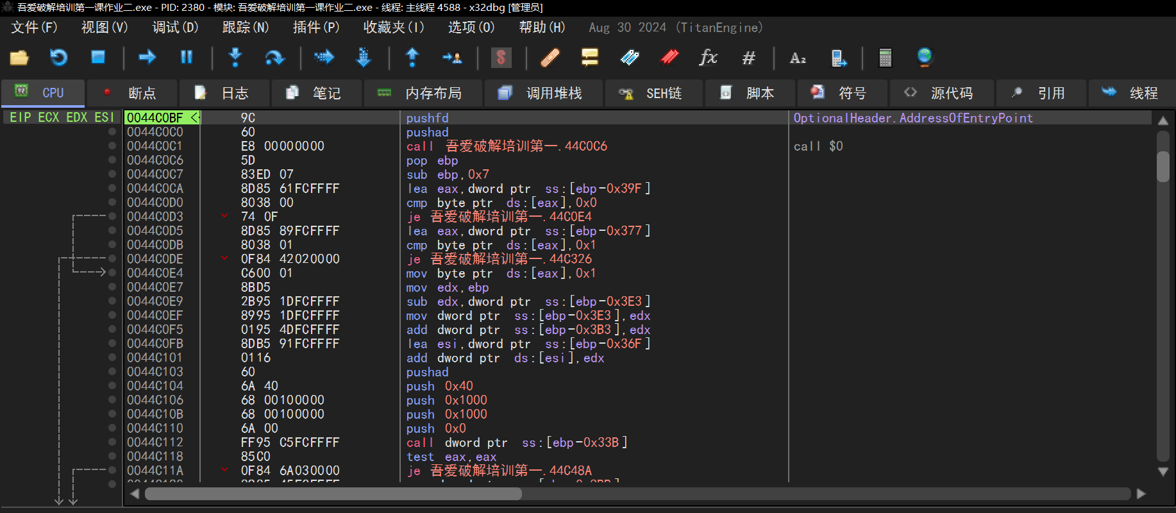Switch to the 断点 tab
This screenshot has width=1176, height=513.
pyautogui.click(x=131, y=93)
